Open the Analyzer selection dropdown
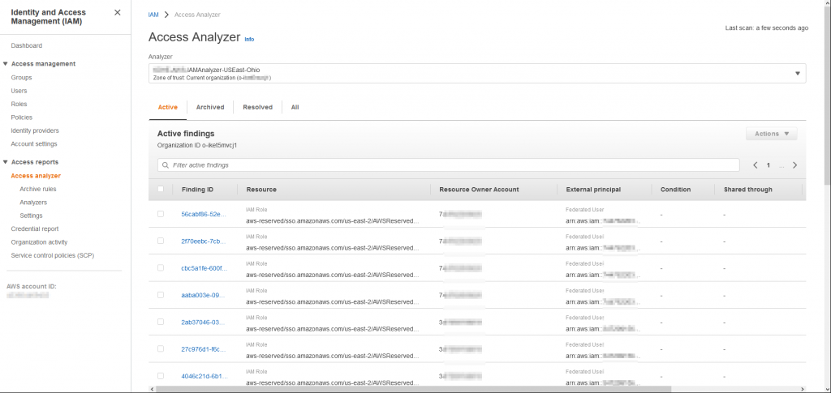Viewport: 831px width, 393px height. pyautogui.click(x=477, y=74)
